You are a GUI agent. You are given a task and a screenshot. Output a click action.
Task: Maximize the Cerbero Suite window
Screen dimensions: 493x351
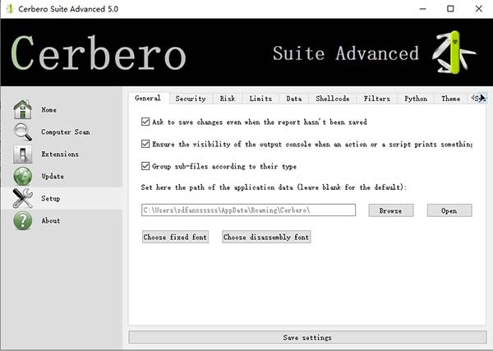(x=450, y=9)
